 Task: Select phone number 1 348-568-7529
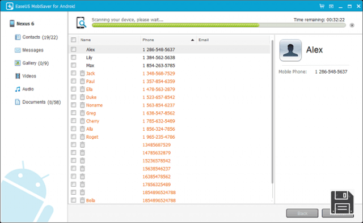click(159, 74)
